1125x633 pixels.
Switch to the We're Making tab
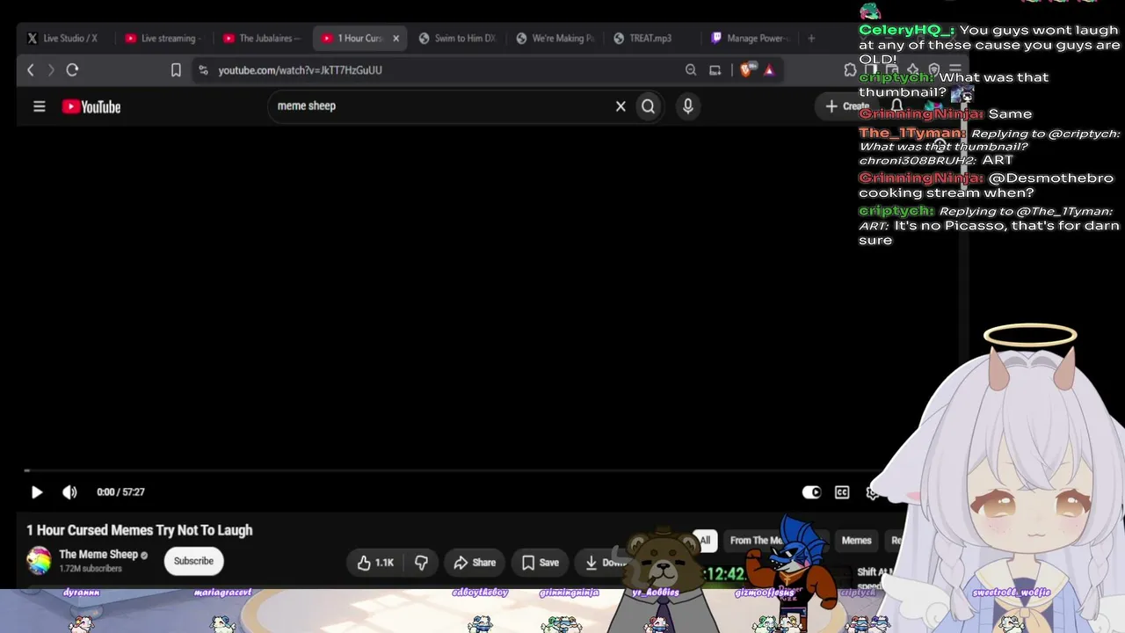555,39
